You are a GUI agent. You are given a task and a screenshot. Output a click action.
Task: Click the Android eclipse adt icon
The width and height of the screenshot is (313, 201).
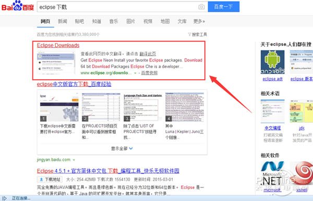pos(272,62)
